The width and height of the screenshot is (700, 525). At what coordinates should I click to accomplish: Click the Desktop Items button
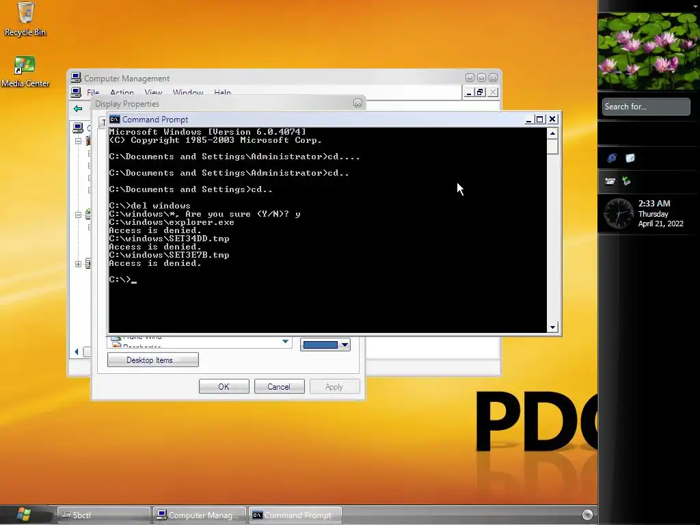pyautogui.click(x=152, y=360)
